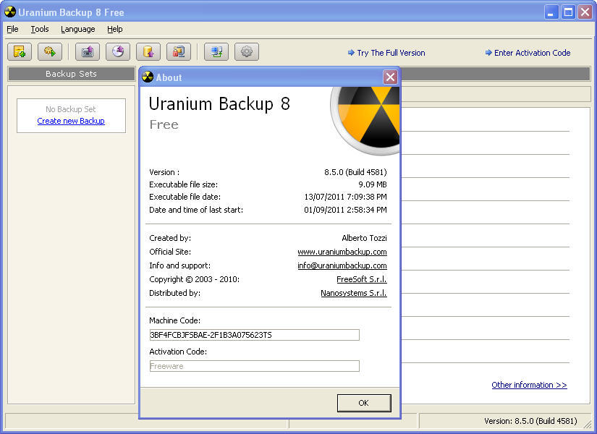Open the File menu
The image size is (597, 434).
click(12, 29)
